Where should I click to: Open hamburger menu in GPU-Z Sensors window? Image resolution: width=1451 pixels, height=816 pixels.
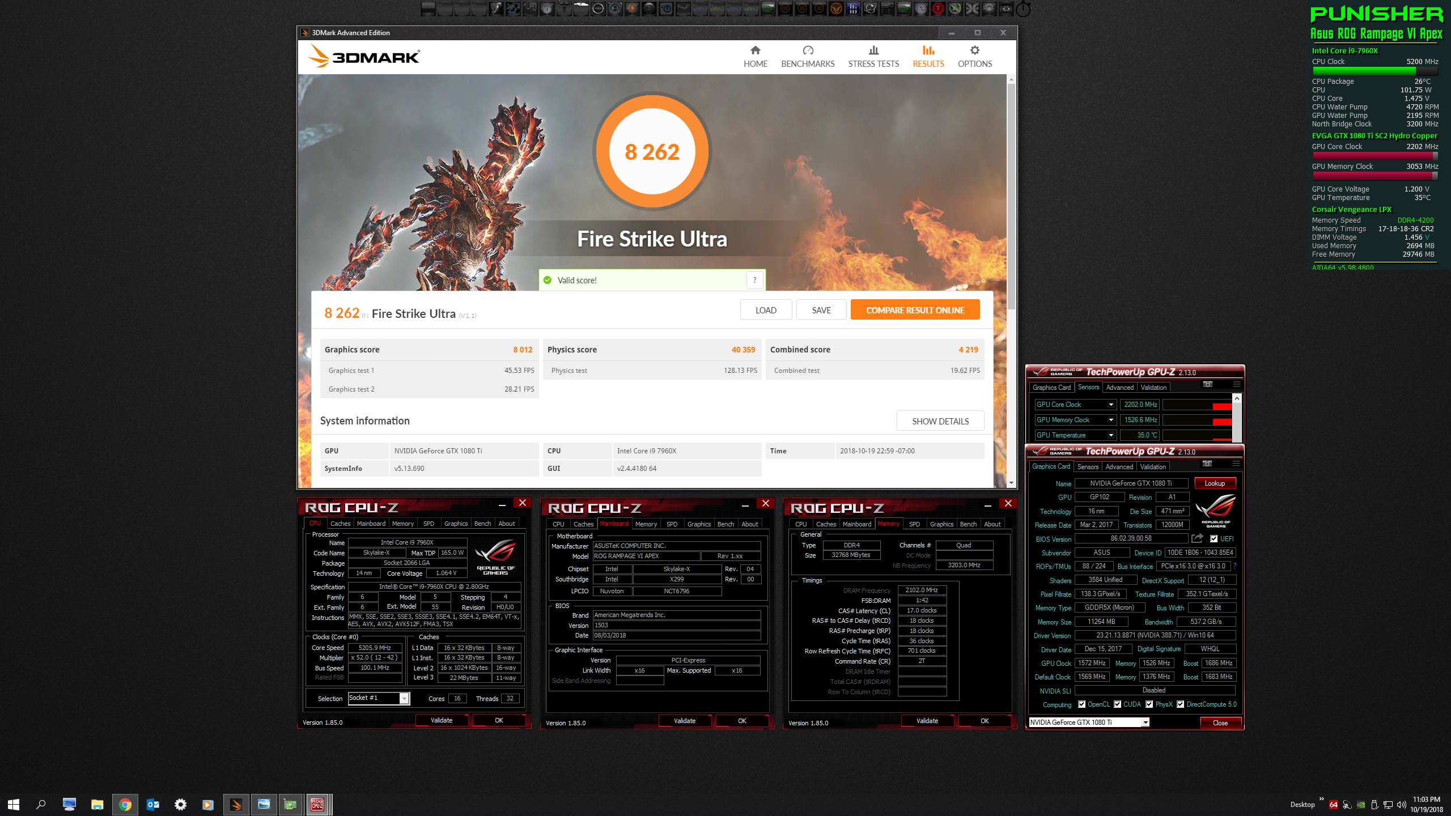coord(1236,384)
